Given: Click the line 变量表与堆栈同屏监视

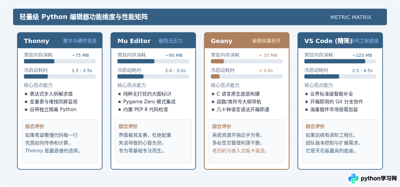Looking at the screenshot, I should click(51, 101).
